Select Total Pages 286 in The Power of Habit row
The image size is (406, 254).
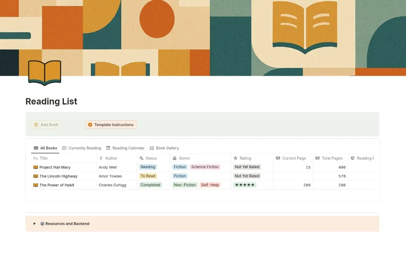pos(342,185)
